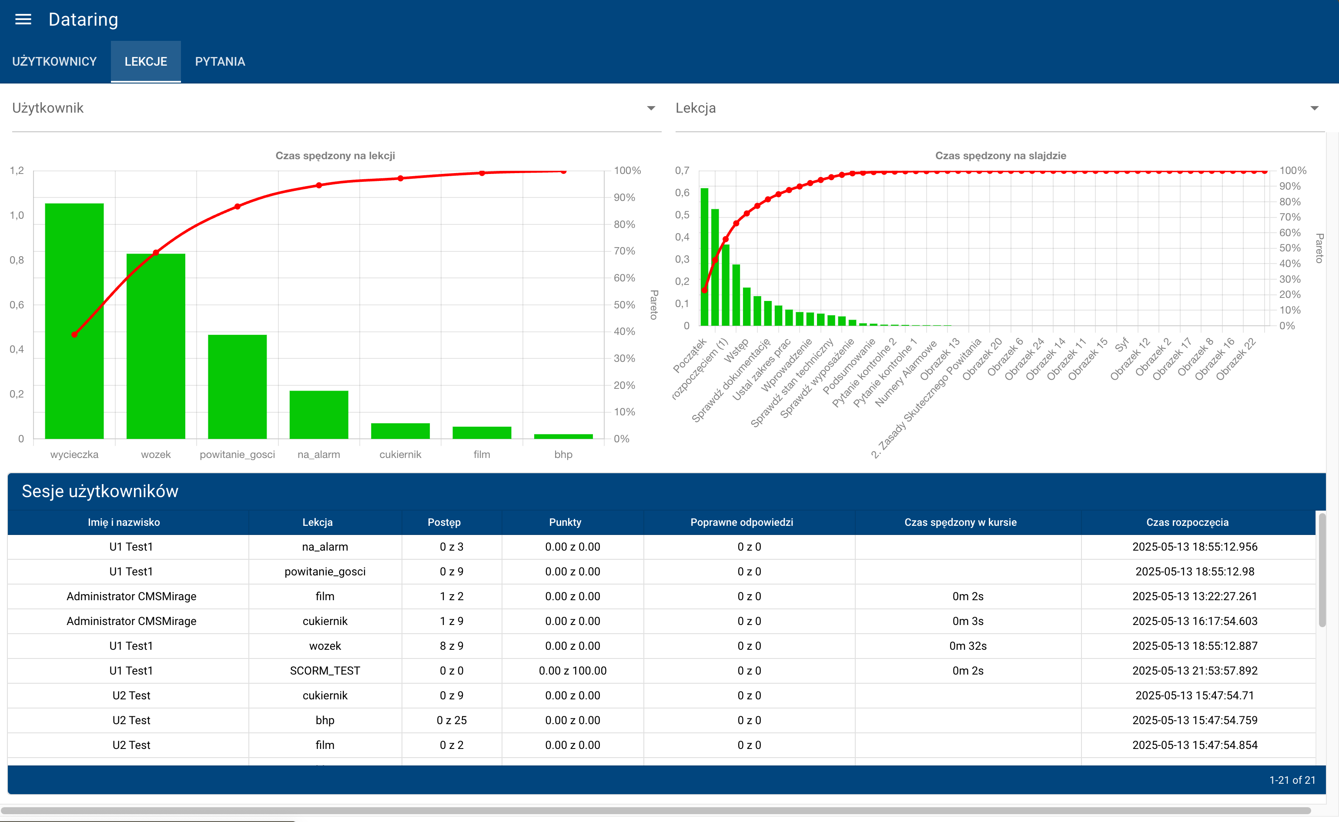Select the LEKCJE tab
This screenshot has width=1339, height=822.
click(x=146, y=61)
